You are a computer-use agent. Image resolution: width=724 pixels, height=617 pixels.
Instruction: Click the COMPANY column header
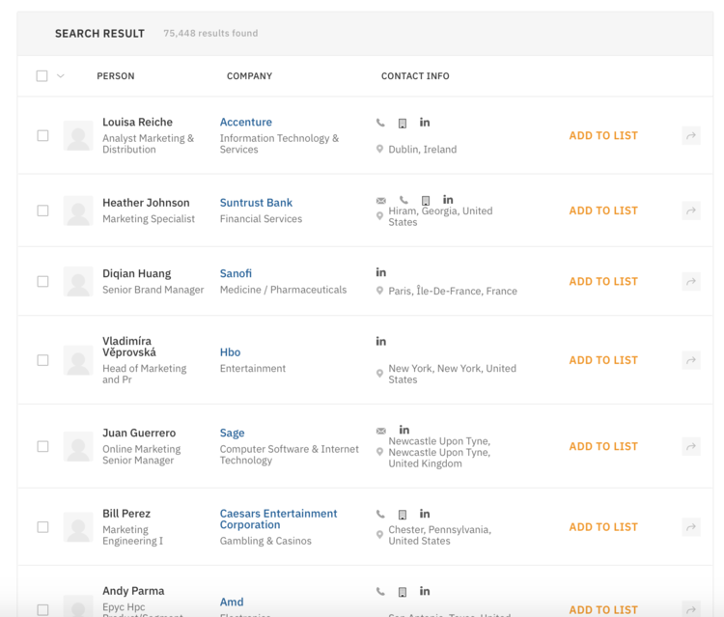(249, 76)
